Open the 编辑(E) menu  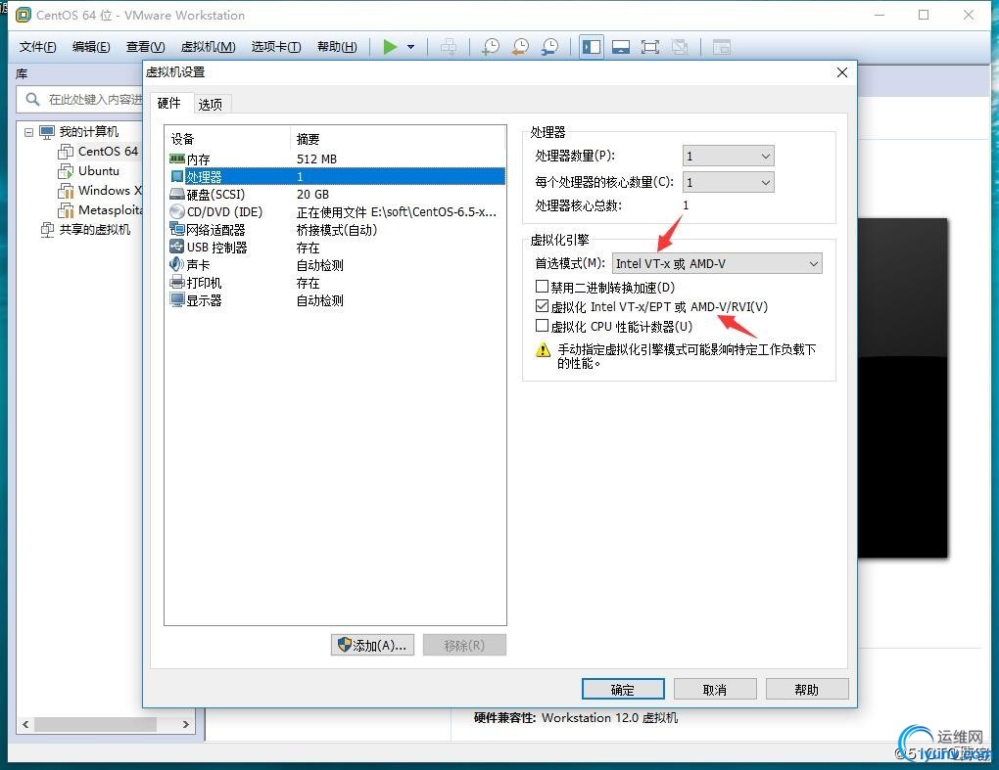click(x=91, y=46)
